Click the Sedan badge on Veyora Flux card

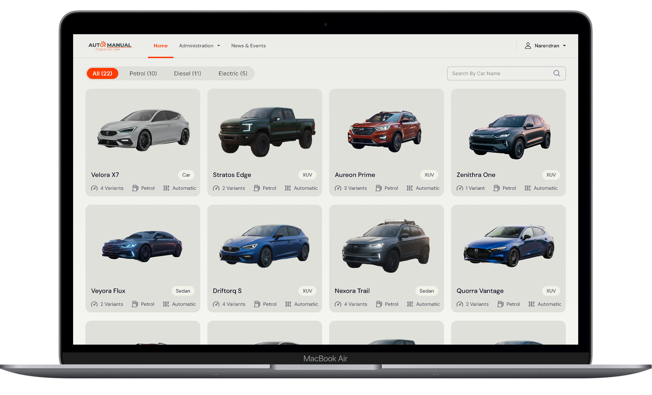(183, 291)
